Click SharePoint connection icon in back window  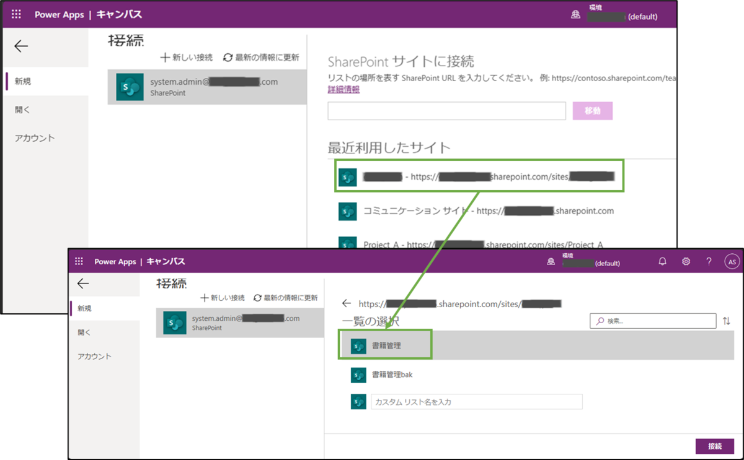pos(130,87)
